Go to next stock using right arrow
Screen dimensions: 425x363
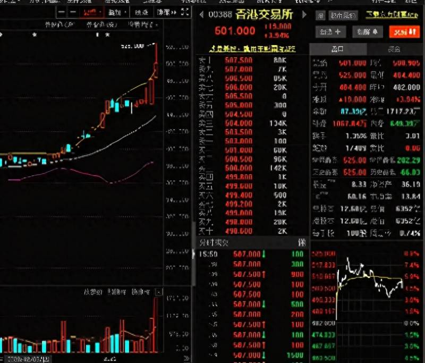(304, 14)
